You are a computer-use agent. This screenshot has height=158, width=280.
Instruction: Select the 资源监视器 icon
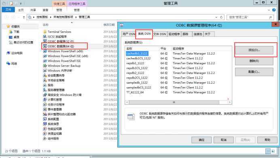point(45,134)
